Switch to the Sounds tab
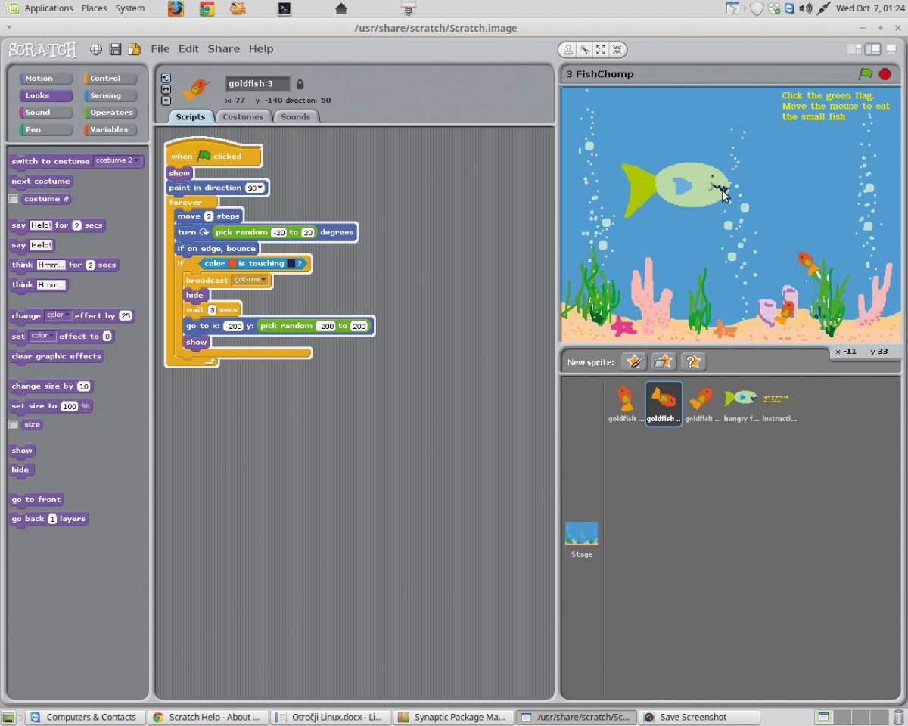Screen dimensions: 908x726 296,116
